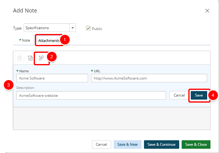Screen dimensions: 219x153
Task: Save the URL attachment
Action: [199, 95]
